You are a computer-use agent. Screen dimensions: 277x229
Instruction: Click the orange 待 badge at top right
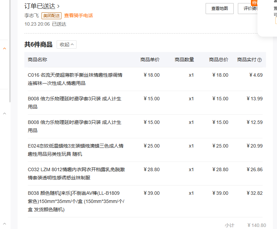[x=255, y=2]
